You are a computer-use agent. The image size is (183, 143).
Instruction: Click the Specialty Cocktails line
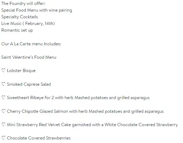pos(19,17)
